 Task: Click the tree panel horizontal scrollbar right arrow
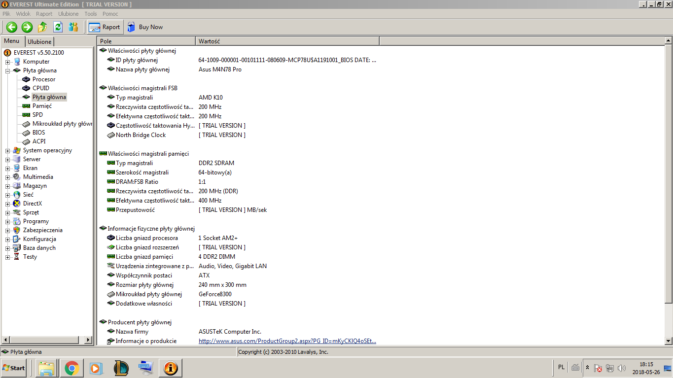tap(89, 340)
